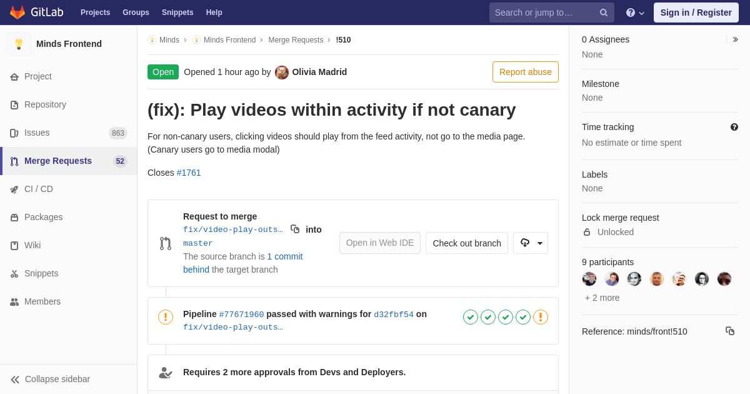
Task: Click the Minds breadcrumb avatar icon
Action: [152, 40]
